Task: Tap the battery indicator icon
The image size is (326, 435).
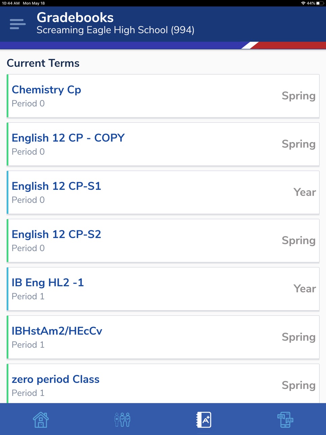Action: pos(320,3)
